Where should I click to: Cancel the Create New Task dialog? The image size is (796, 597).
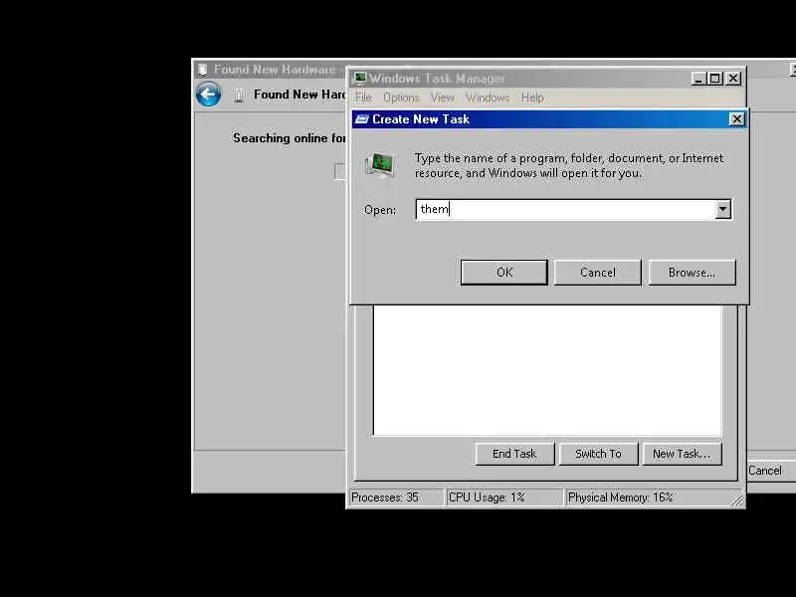(x=598, y=273)
